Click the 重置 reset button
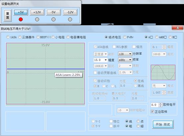The width and height of the screenshot is (184, 136). [x=8, y=16]
